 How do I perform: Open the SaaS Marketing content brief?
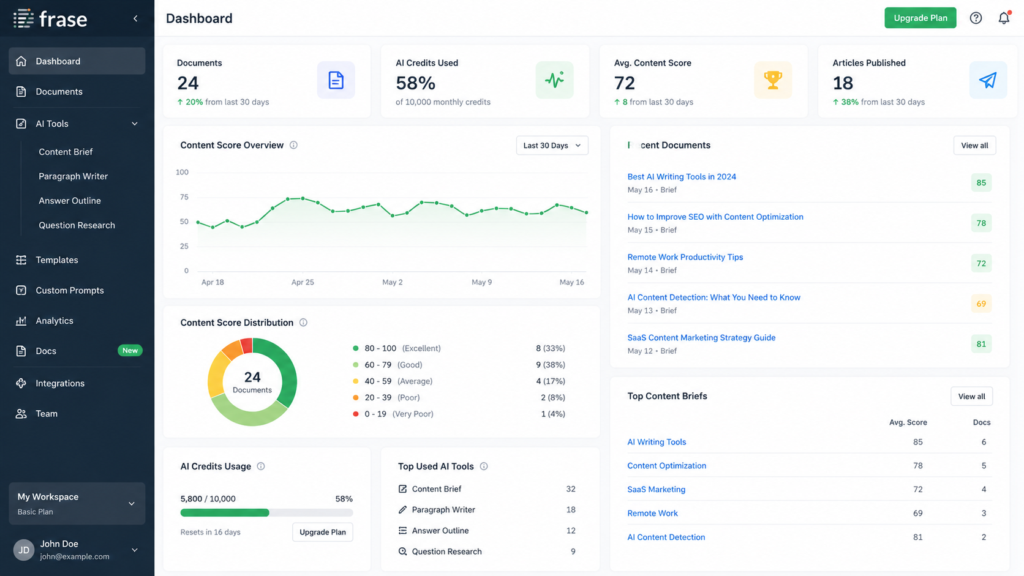(x=656, y=490)
